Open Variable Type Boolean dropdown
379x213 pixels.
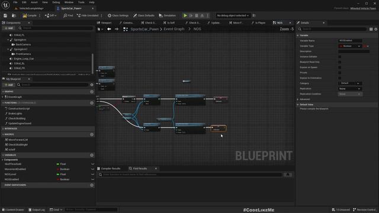(x=350, y=46)
